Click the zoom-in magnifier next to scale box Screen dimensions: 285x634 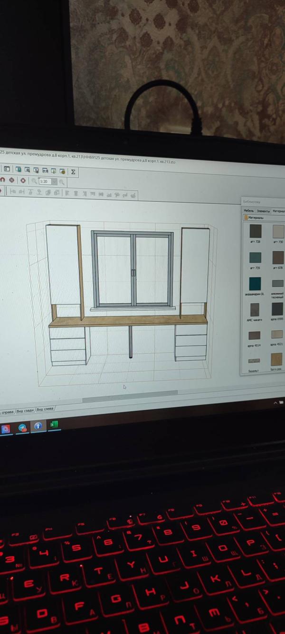(x=62, y=182)
